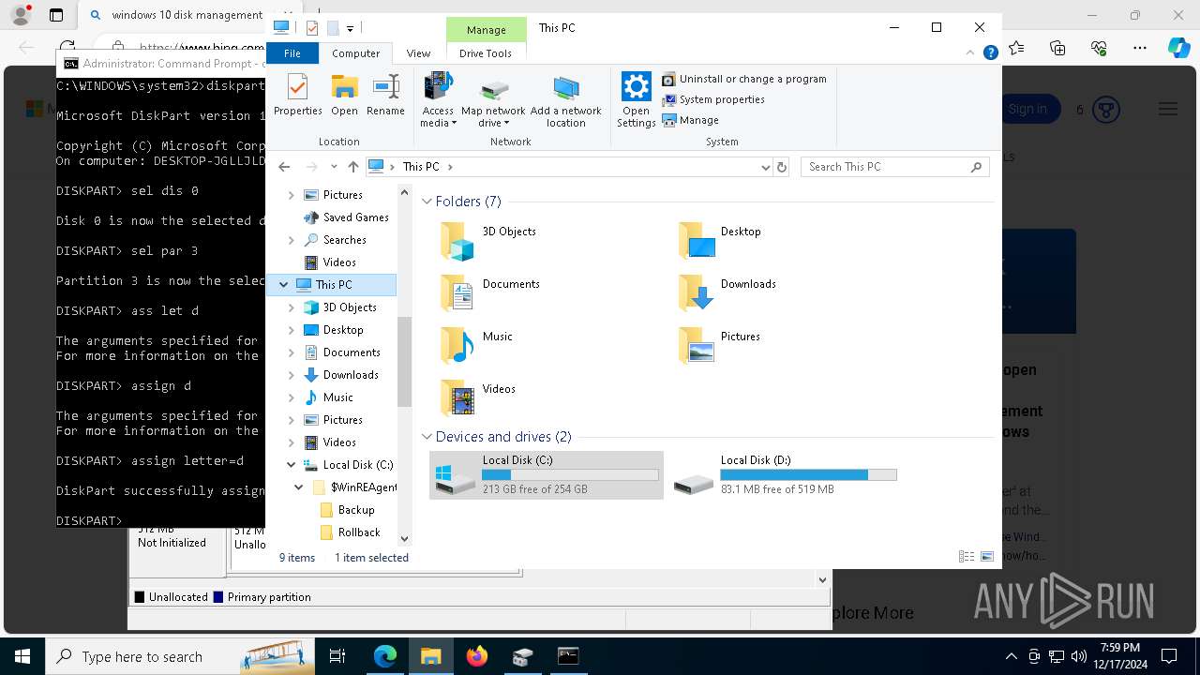
Task: Open Firefox from taskbar
Action: 477,656
